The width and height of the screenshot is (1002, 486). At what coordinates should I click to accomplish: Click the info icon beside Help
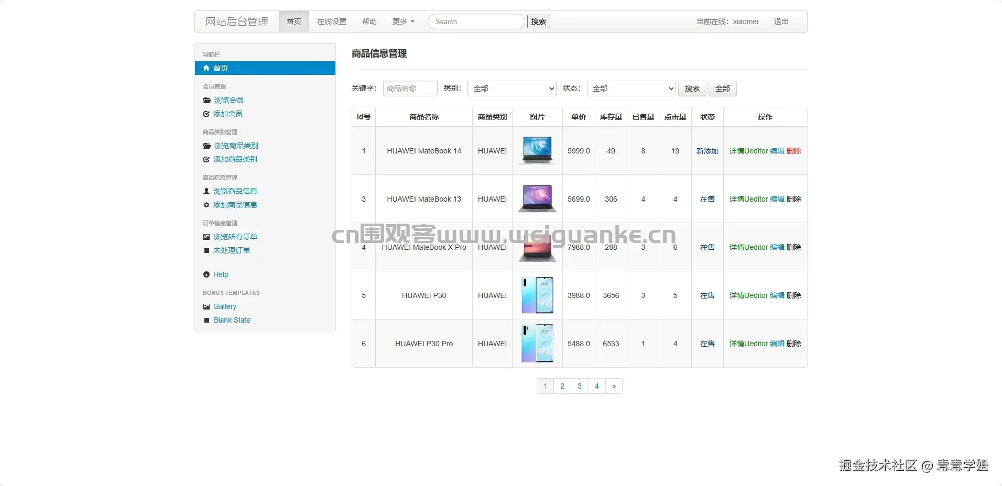point(206,274)
